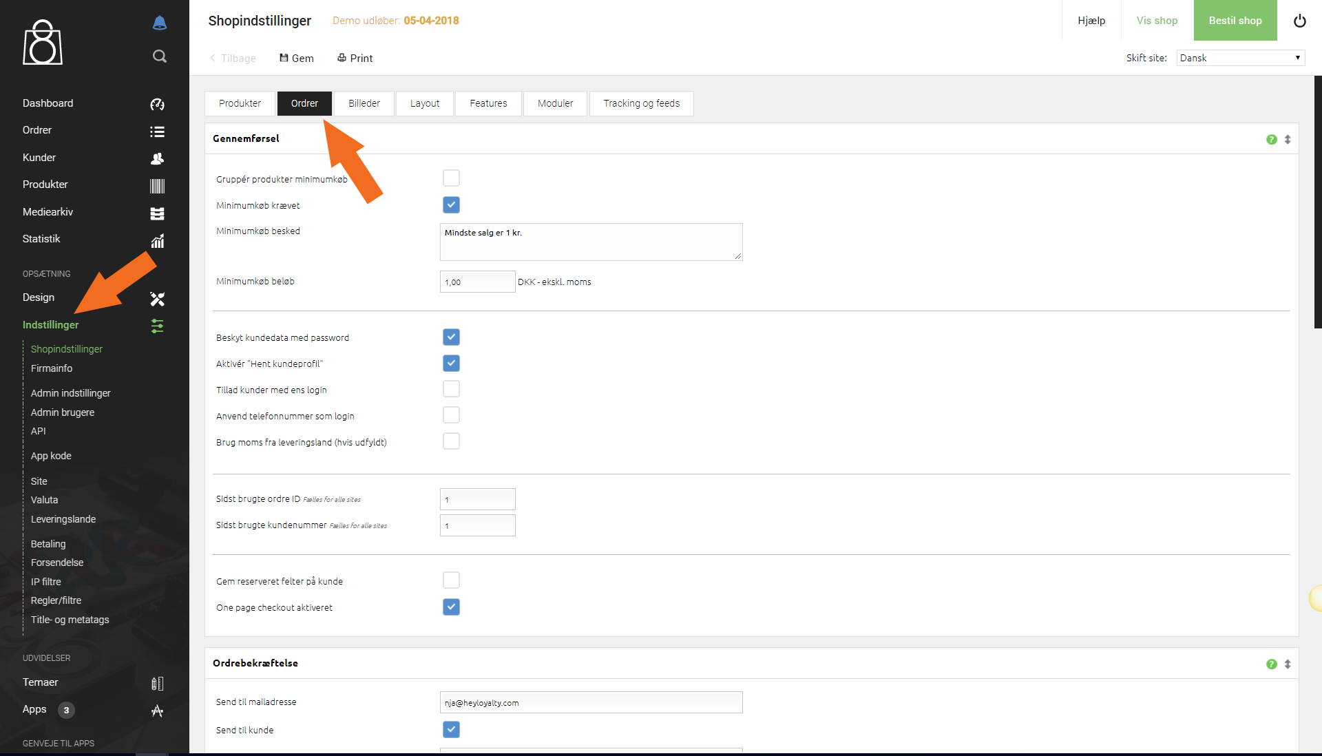This screenshot has width=1322, height=756.
Task: Open the Tracking og feeds tab
Action: [641, 103]
